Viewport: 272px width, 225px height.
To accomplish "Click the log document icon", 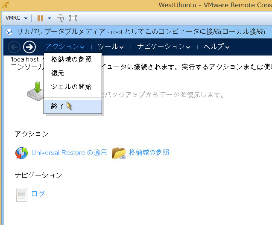I will tap(21, 194).
